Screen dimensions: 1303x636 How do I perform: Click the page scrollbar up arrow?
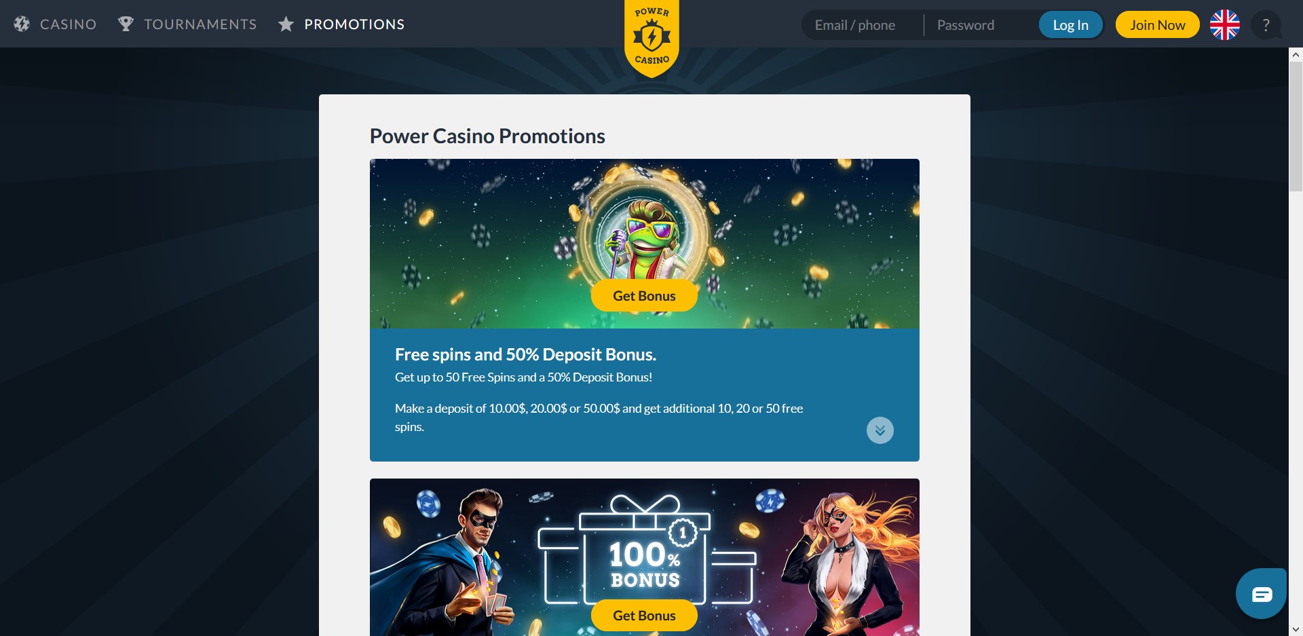(x=1296, y=55)
